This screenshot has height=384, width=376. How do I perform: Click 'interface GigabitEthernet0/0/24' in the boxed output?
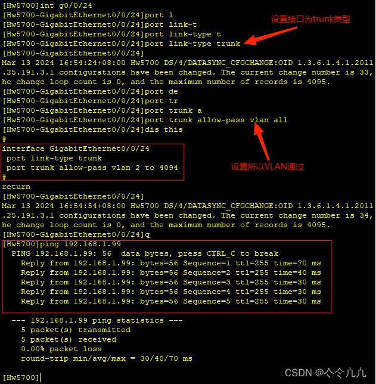click(x=76, y=148)
